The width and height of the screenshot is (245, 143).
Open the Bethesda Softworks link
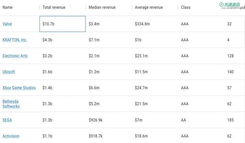(11, 104)
